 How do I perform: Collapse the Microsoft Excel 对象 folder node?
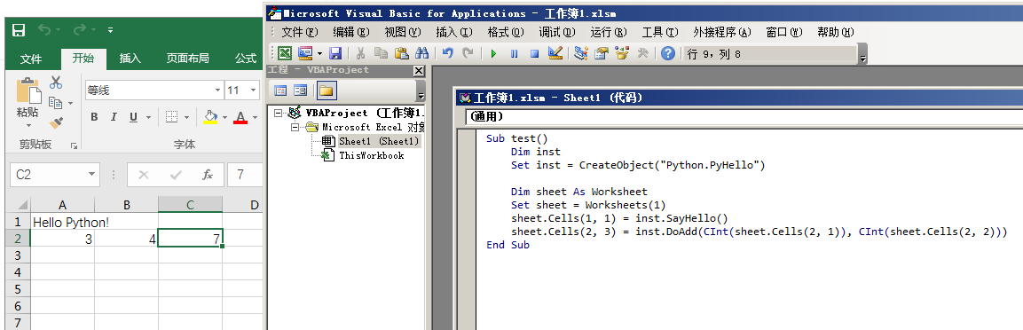click(295, 127)
